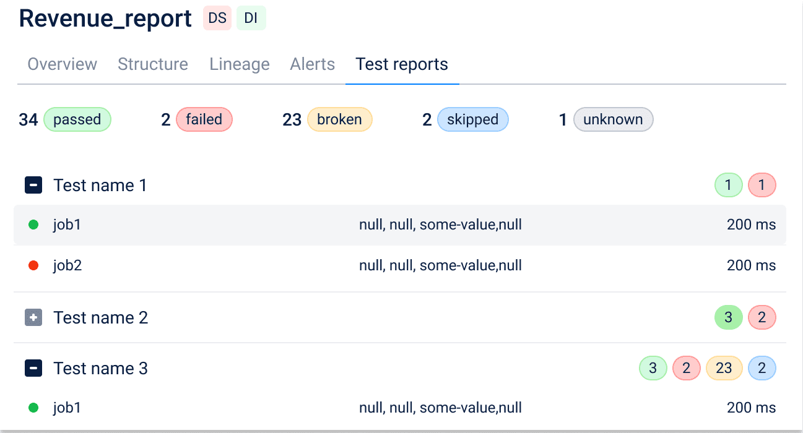This screenshot has height=433, width=803.
Task: Click red failed count badge on Test name 2
Action: tap(762, 317)
